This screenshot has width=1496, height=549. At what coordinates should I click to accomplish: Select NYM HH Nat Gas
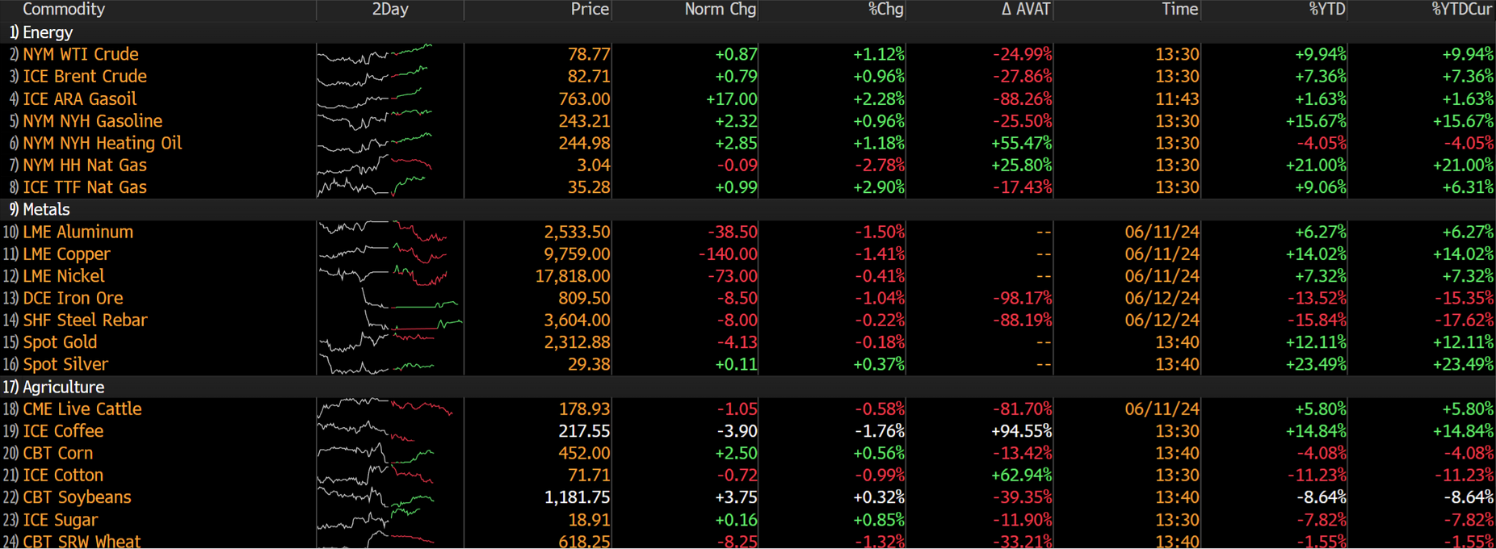tap(85, 165)
